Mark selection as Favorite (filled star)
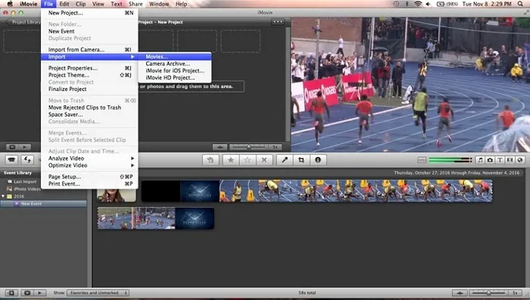The height and width of the screenshot is (300, 530). click(231, 160)
